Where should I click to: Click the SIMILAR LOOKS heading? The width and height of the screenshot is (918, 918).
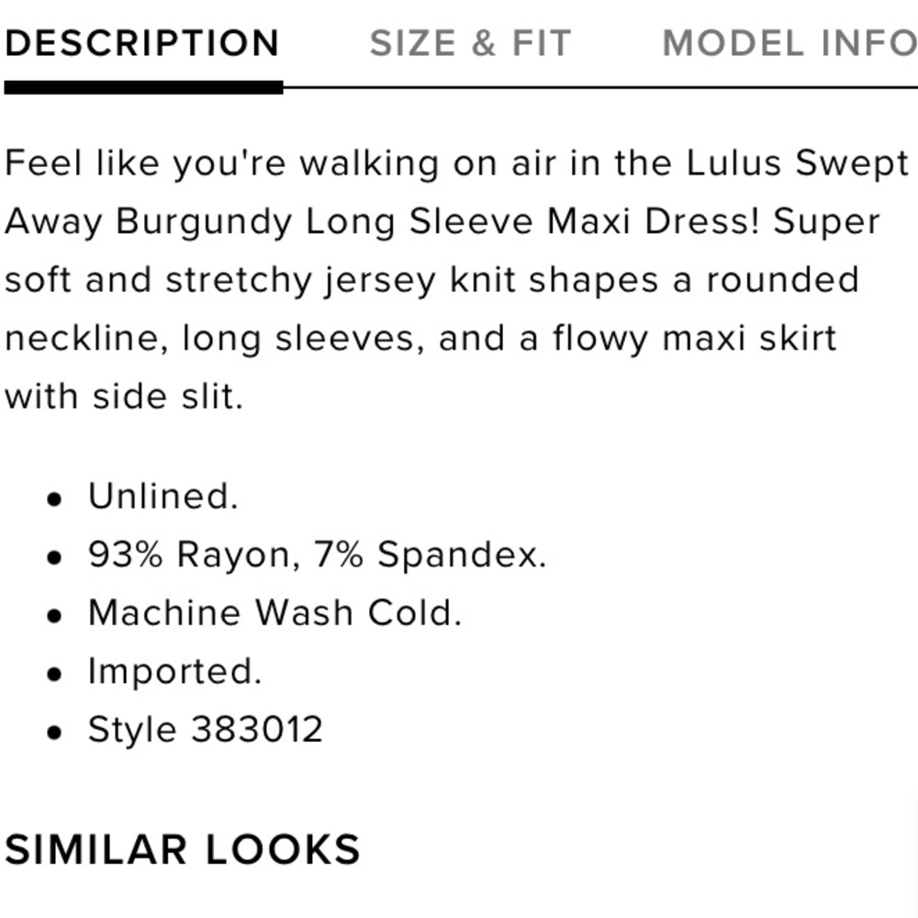pyautogui.click(x=182, y=849)
